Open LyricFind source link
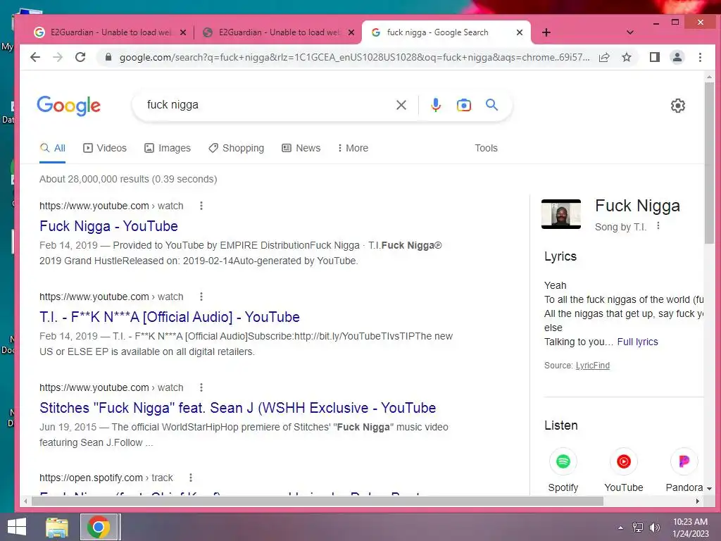The image size is (721, 541). coord(593,366)
